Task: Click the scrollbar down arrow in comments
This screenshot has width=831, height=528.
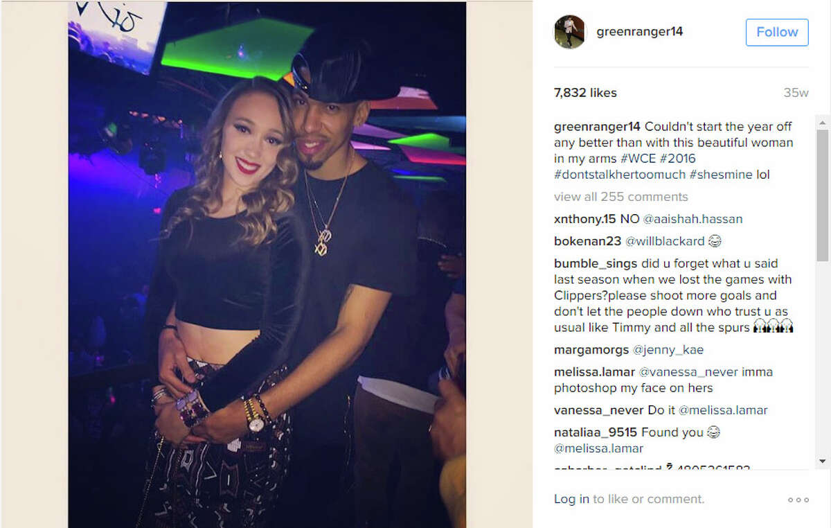Action: pos(822,461)
